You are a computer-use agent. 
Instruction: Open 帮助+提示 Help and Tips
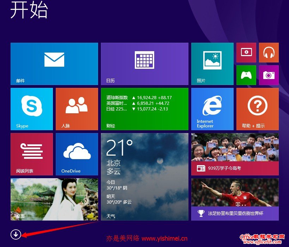257,109
